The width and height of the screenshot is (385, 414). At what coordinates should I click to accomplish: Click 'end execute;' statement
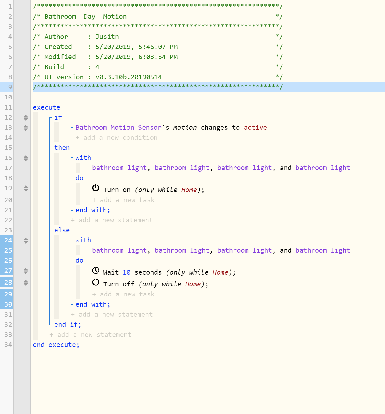pyautogui.click(x=56, y=345)
